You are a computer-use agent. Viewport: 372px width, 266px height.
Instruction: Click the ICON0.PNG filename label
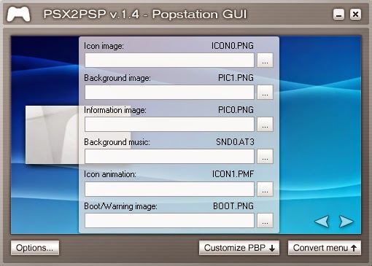(x=233, y=46)
